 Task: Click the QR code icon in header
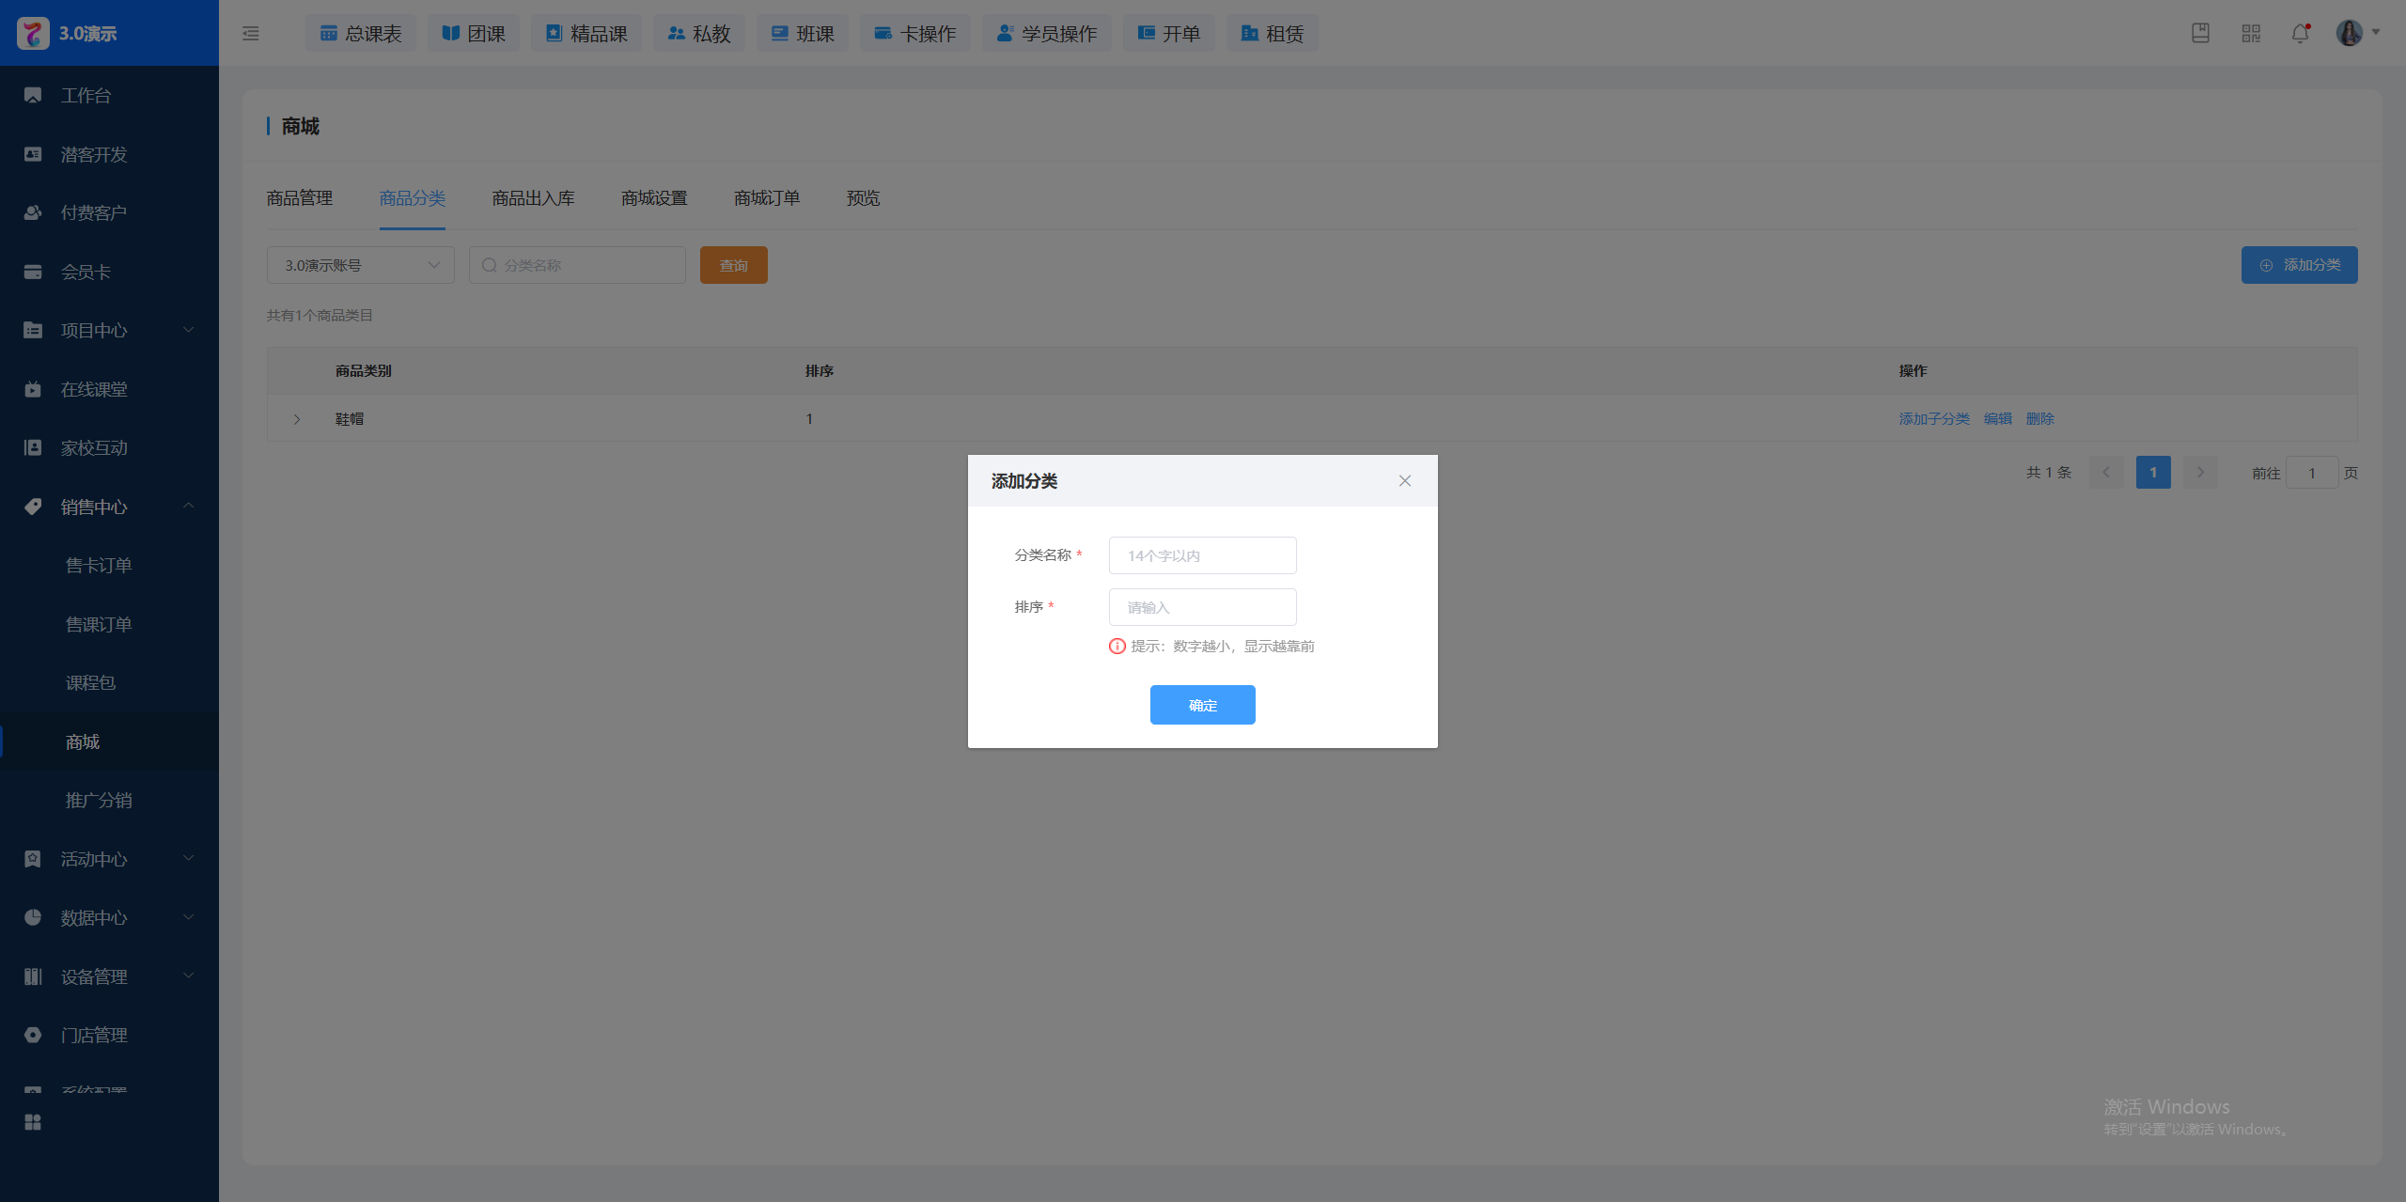(x=2250, y=34)
